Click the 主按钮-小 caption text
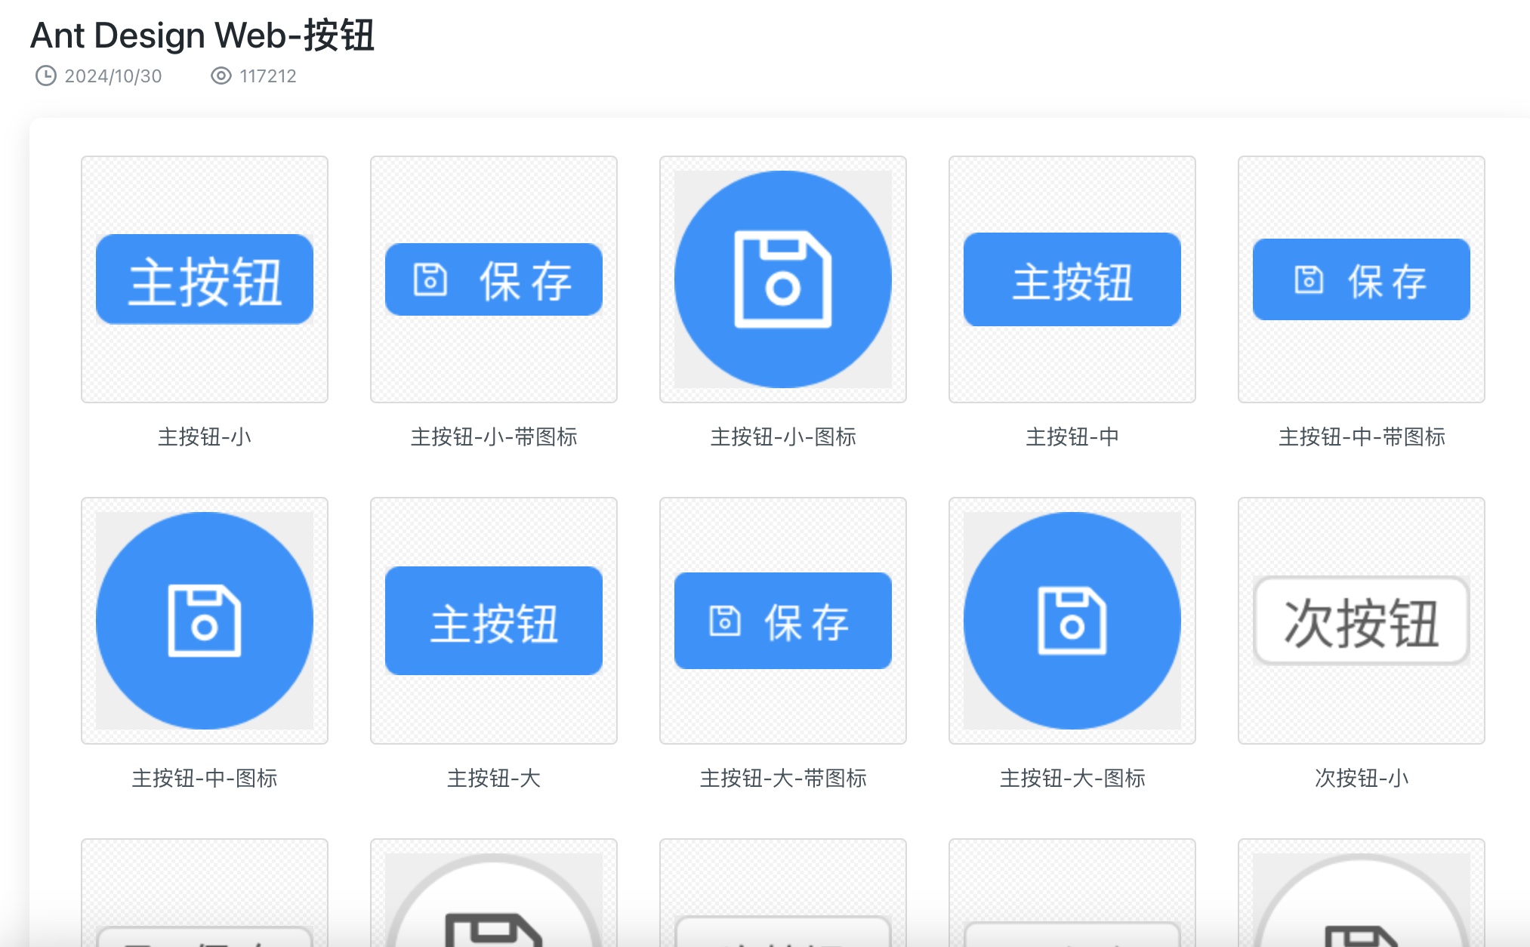The image size is (1530, 947). [205, 436]
